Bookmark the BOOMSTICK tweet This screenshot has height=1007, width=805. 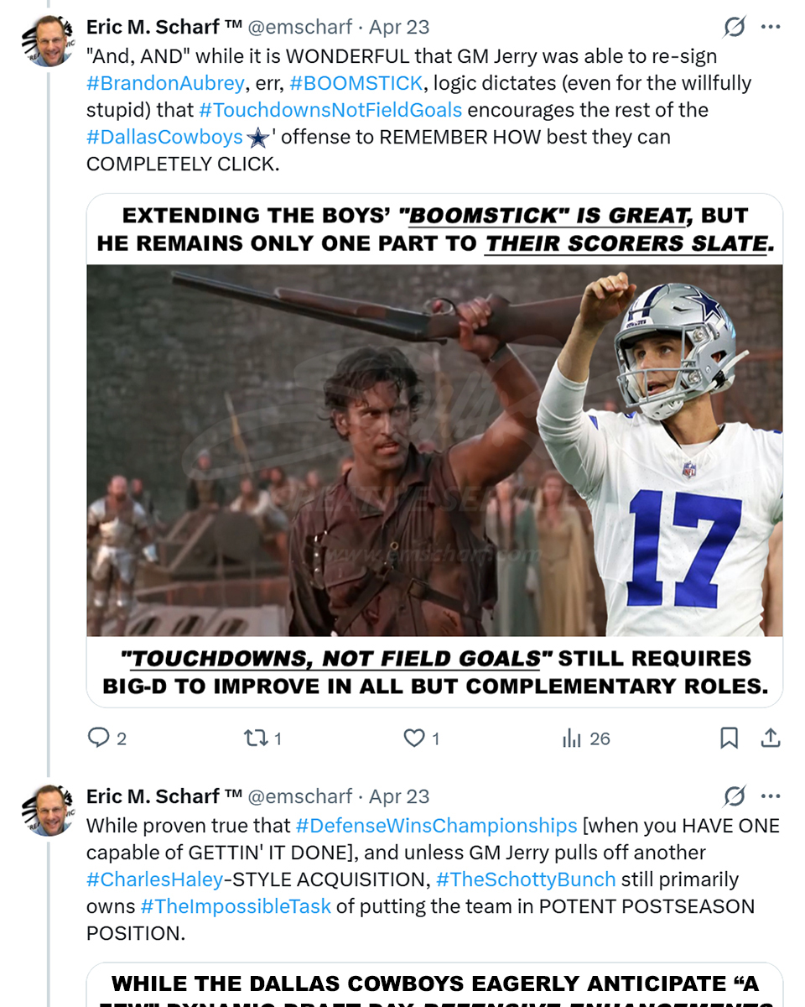[730, 738]
